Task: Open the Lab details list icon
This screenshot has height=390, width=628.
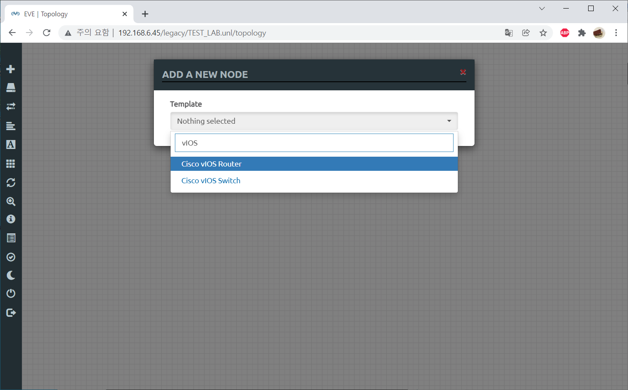Action: [11, 238]
